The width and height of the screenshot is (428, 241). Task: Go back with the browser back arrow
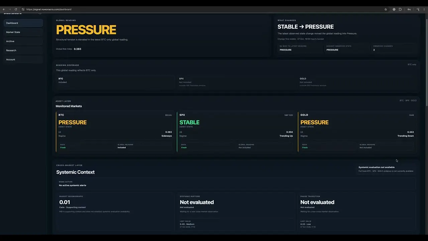tap(4, 9)
